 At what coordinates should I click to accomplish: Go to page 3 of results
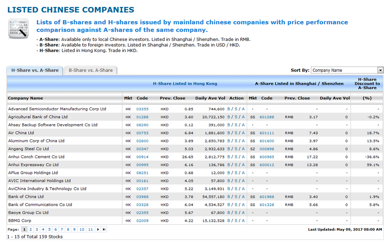coord(37,229)
